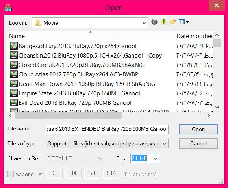Image resolution: width=228 pixels, height=188 pixels.
Task: Open the View menu icon
Action: (184, 22)
